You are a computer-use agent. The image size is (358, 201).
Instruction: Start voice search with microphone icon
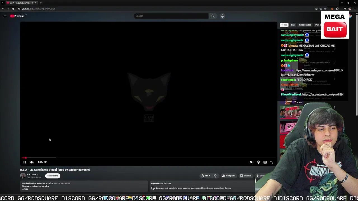click(x=222, y=16)
